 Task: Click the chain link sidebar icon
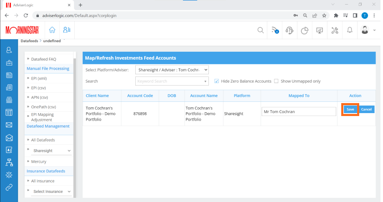[9, 187]
